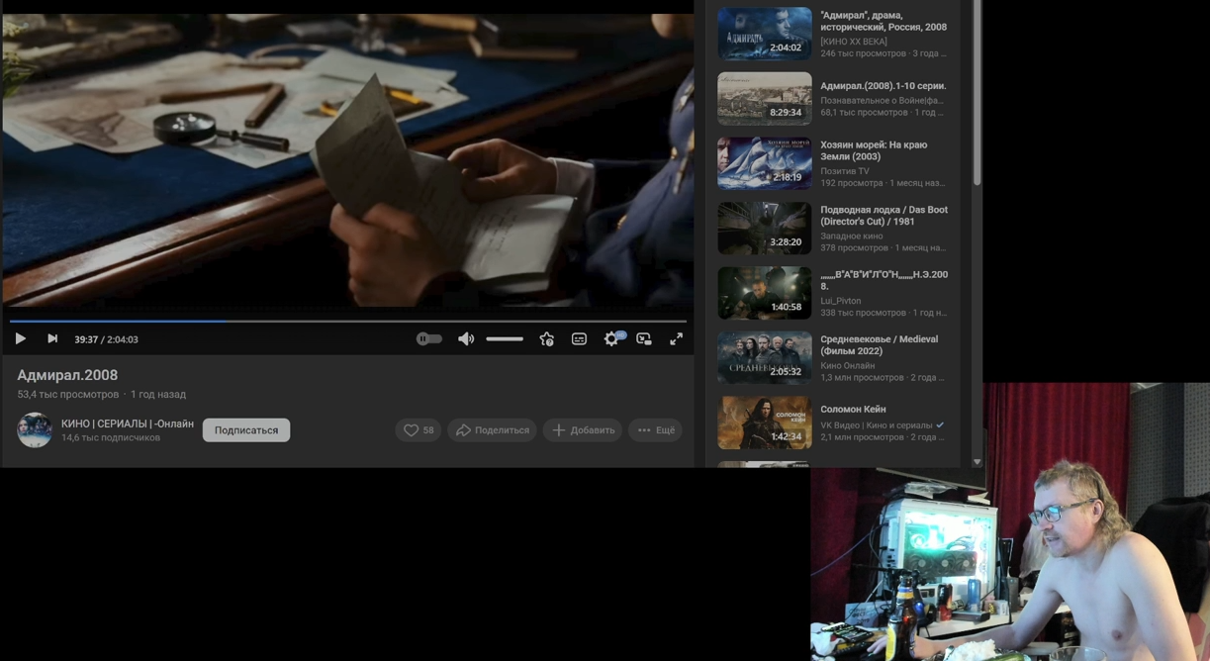Open video quality settings gear

click(x=611, y=338)
